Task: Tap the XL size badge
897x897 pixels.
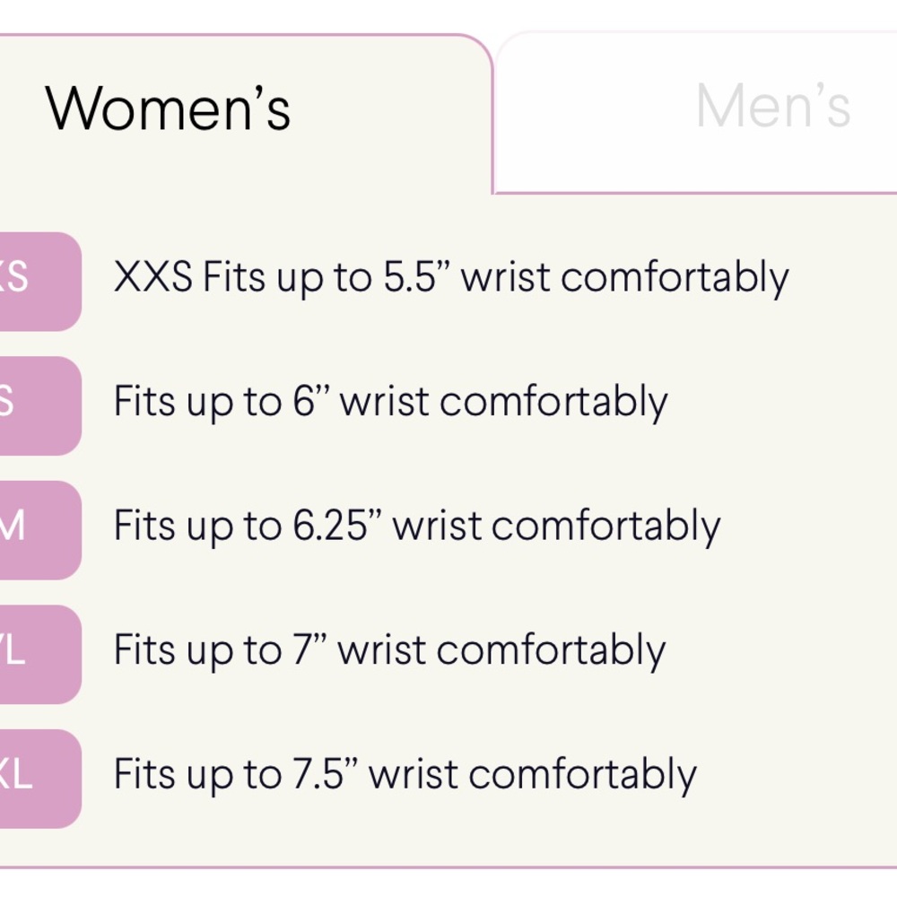Action: coord(36,778)
